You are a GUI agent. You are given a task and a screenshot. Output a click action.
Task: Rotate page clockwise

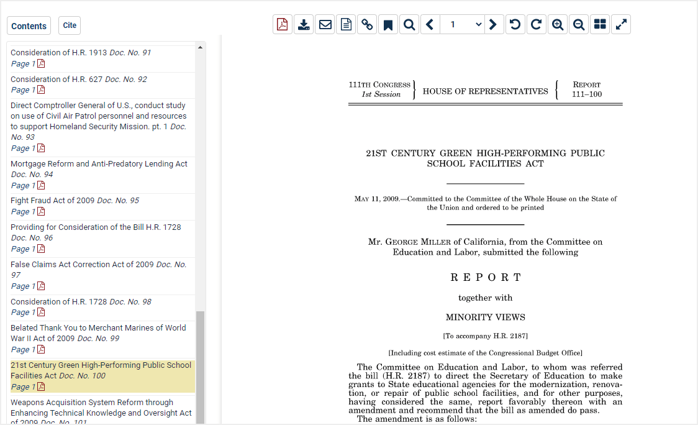tap(536, 25)
